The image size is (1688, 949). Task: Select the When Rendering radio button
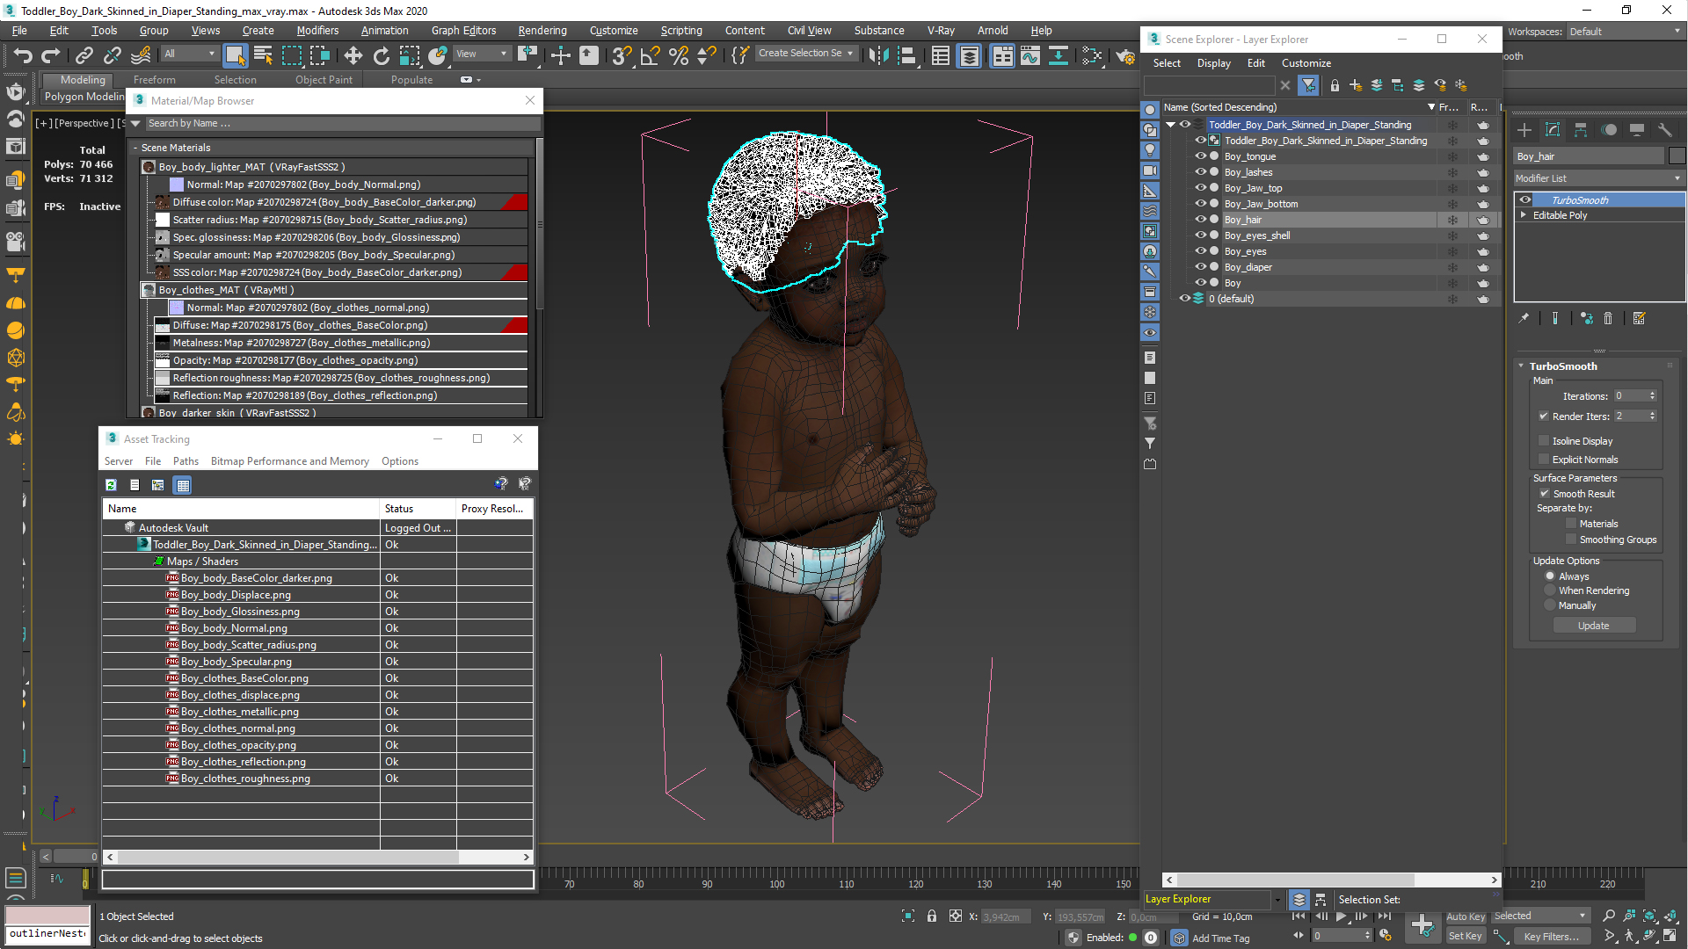(1550, 590)
